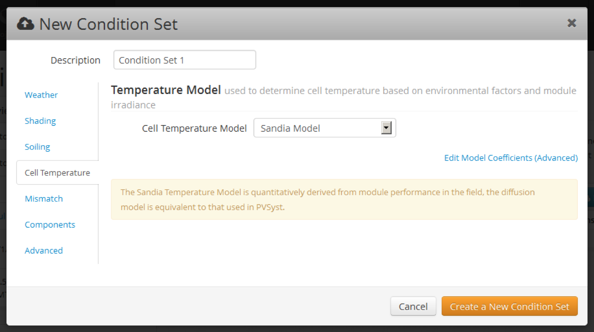Click the New Condition Set dialog title
This screenshot has width=594, height=332.
coord(108,24)
